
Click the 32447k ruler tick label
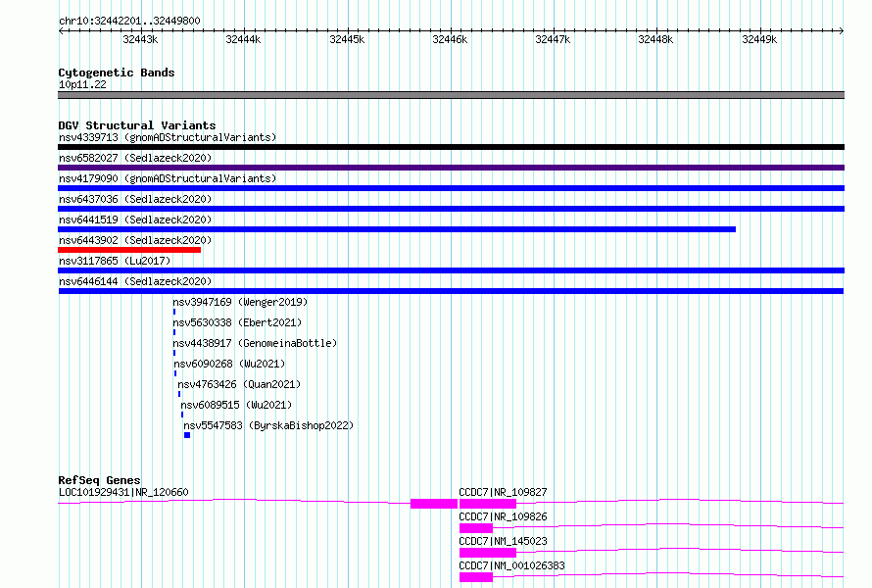pyautogui.click(x=553, y=39)
